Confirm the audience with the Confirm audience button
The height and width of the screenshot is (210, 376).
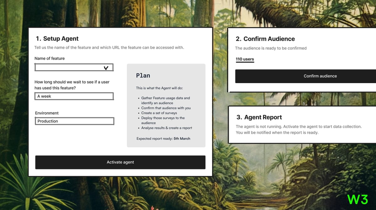tap(305, 76)
